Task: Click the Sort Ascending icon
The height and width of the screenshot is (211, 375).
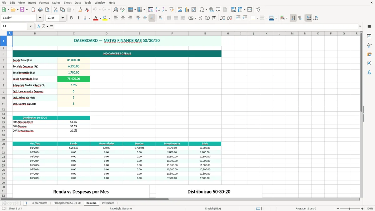Action: [x=158, y=10]
